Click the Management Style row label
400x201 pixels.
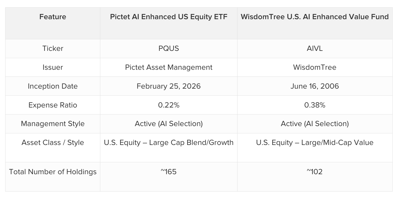click(x=53, y=124)
